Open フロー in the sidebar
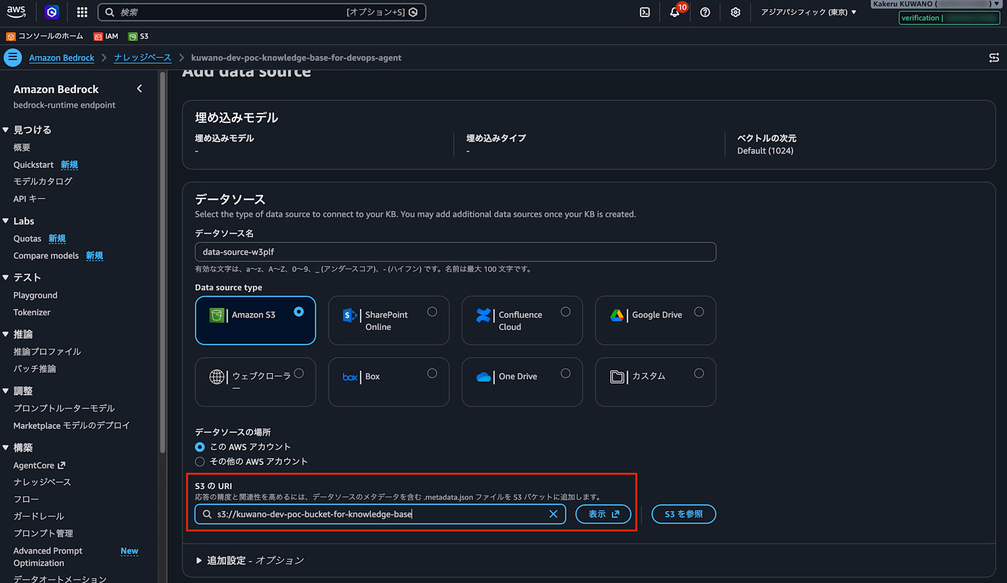The image size is (1007, 583). (26, 499)
